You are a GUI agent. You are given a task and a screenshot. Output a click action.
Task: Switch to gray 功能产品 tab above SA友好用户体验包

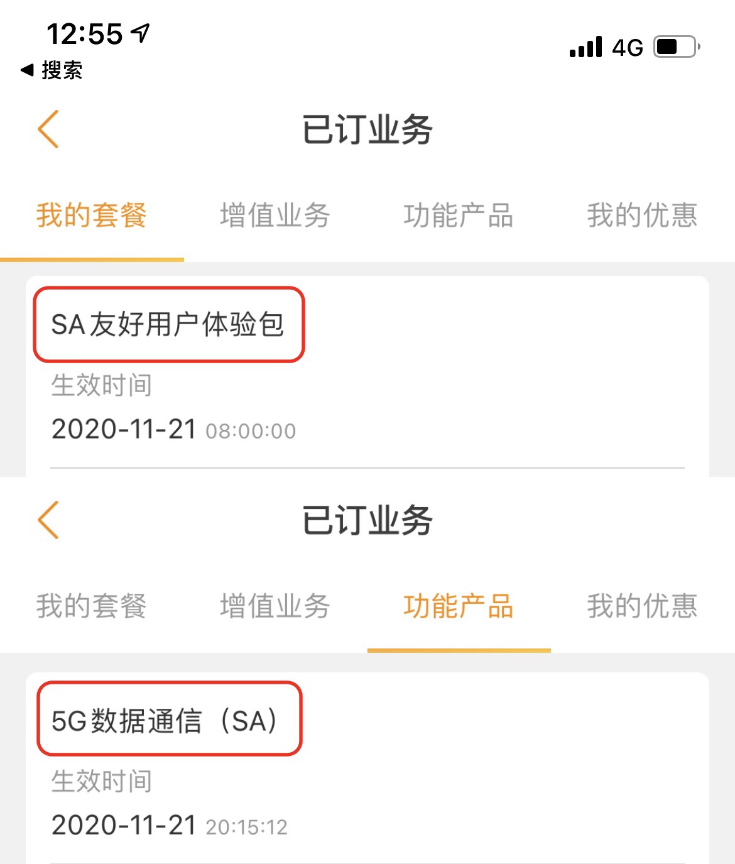coord(459,216)
